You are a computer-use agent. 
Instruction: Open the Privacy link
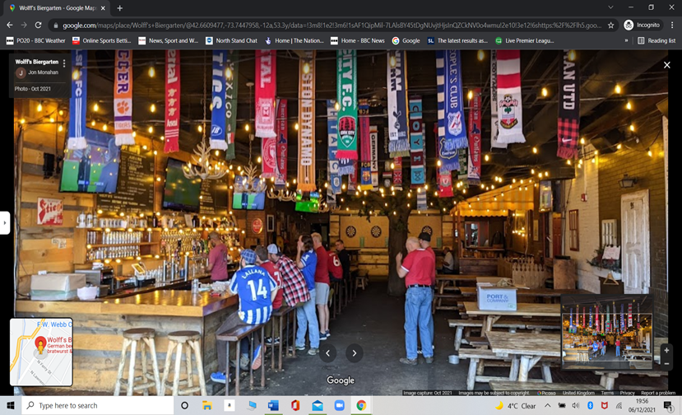point(627,393)
